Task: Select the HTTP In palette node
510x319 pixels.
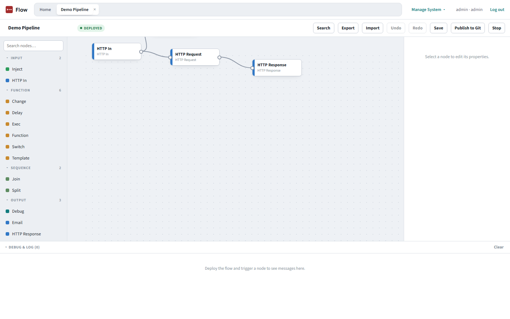Action: click(x=33, y=80)
